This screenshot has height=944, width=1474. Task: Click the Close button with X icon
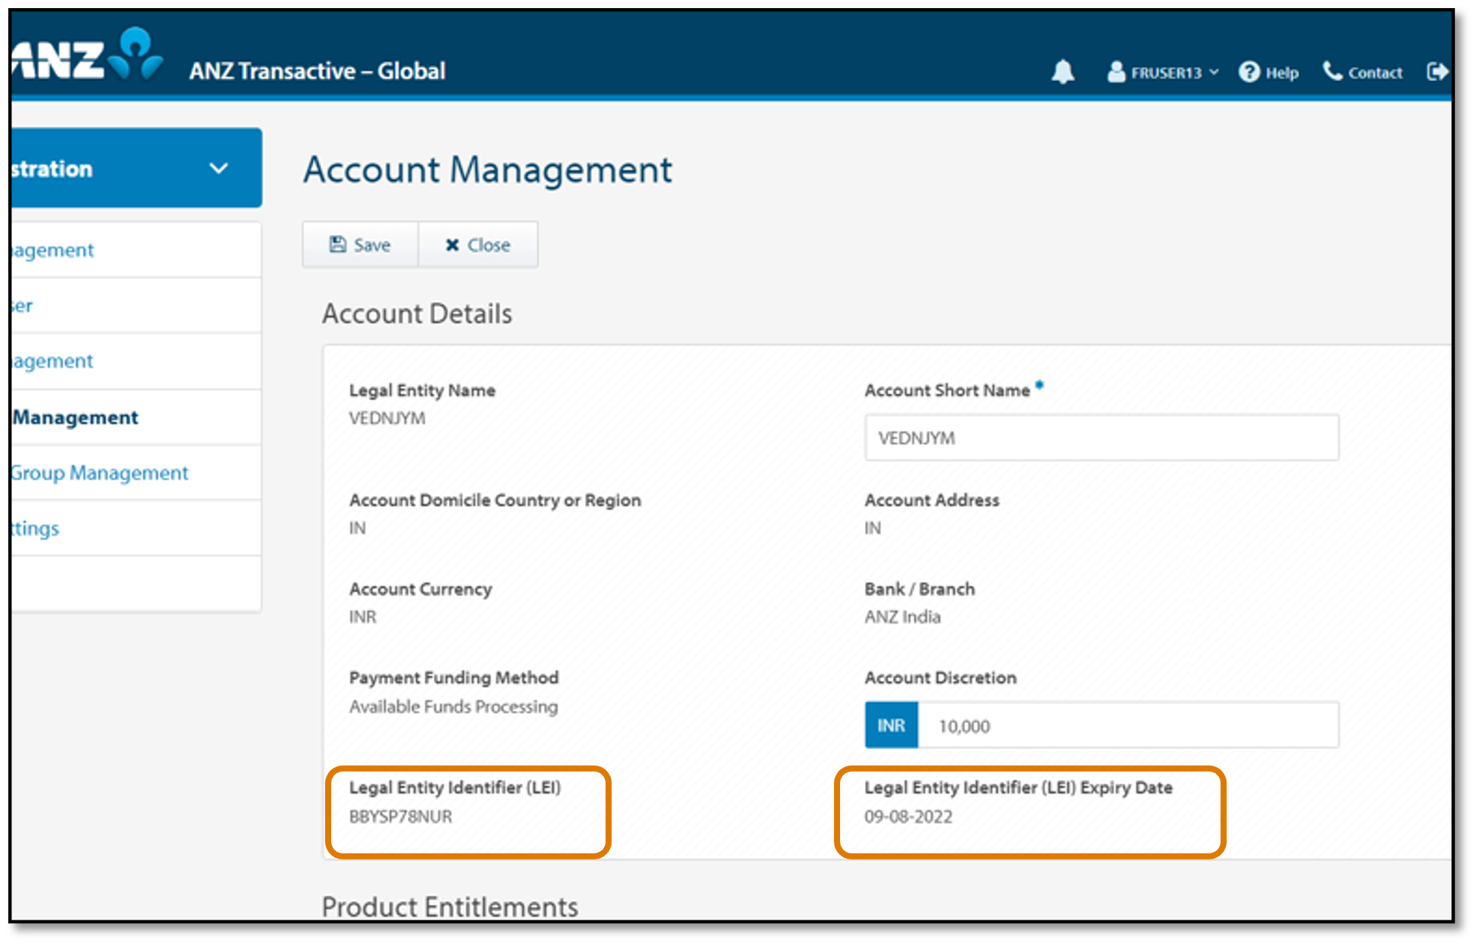click(478, 245)
